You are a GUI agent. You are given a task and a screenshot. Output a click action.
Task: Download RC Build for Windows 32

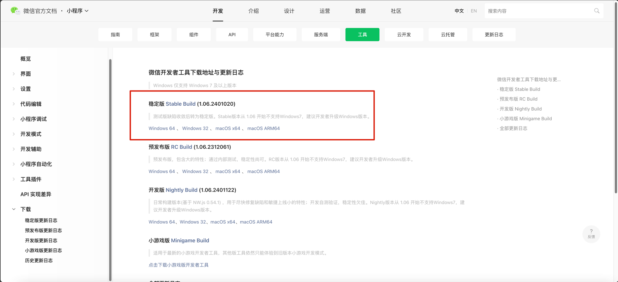(x=195, y=171)
